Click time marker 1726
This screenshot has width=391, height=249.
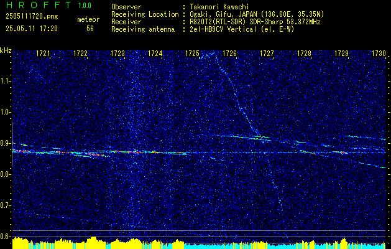click(x=229, y=53)
